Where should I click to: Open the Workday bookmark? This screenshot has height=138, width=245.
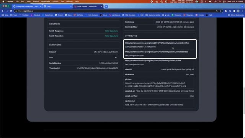(x=24, y=15)
